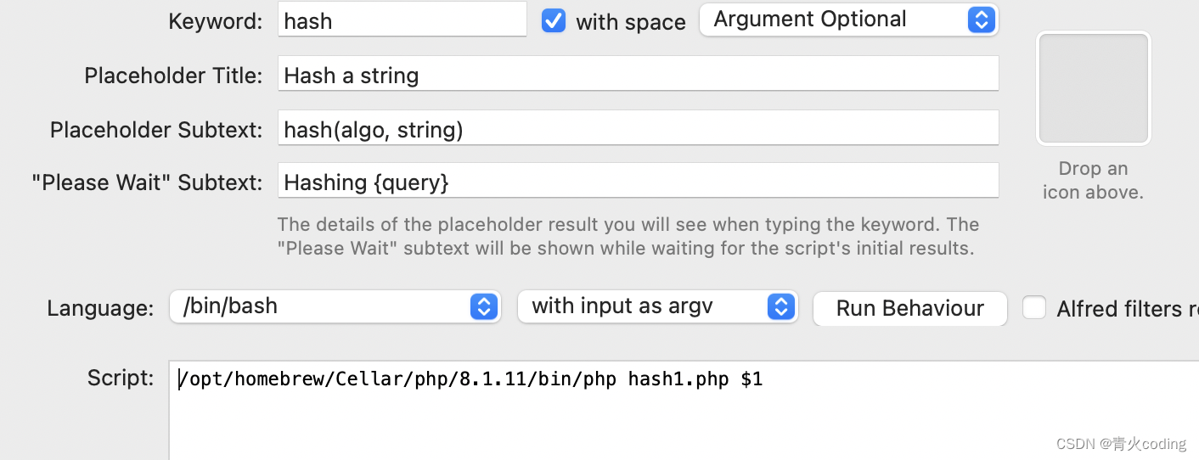Uncheck the 'with space' checkbox
The image size is (1199, 460).
pos(554,20)
